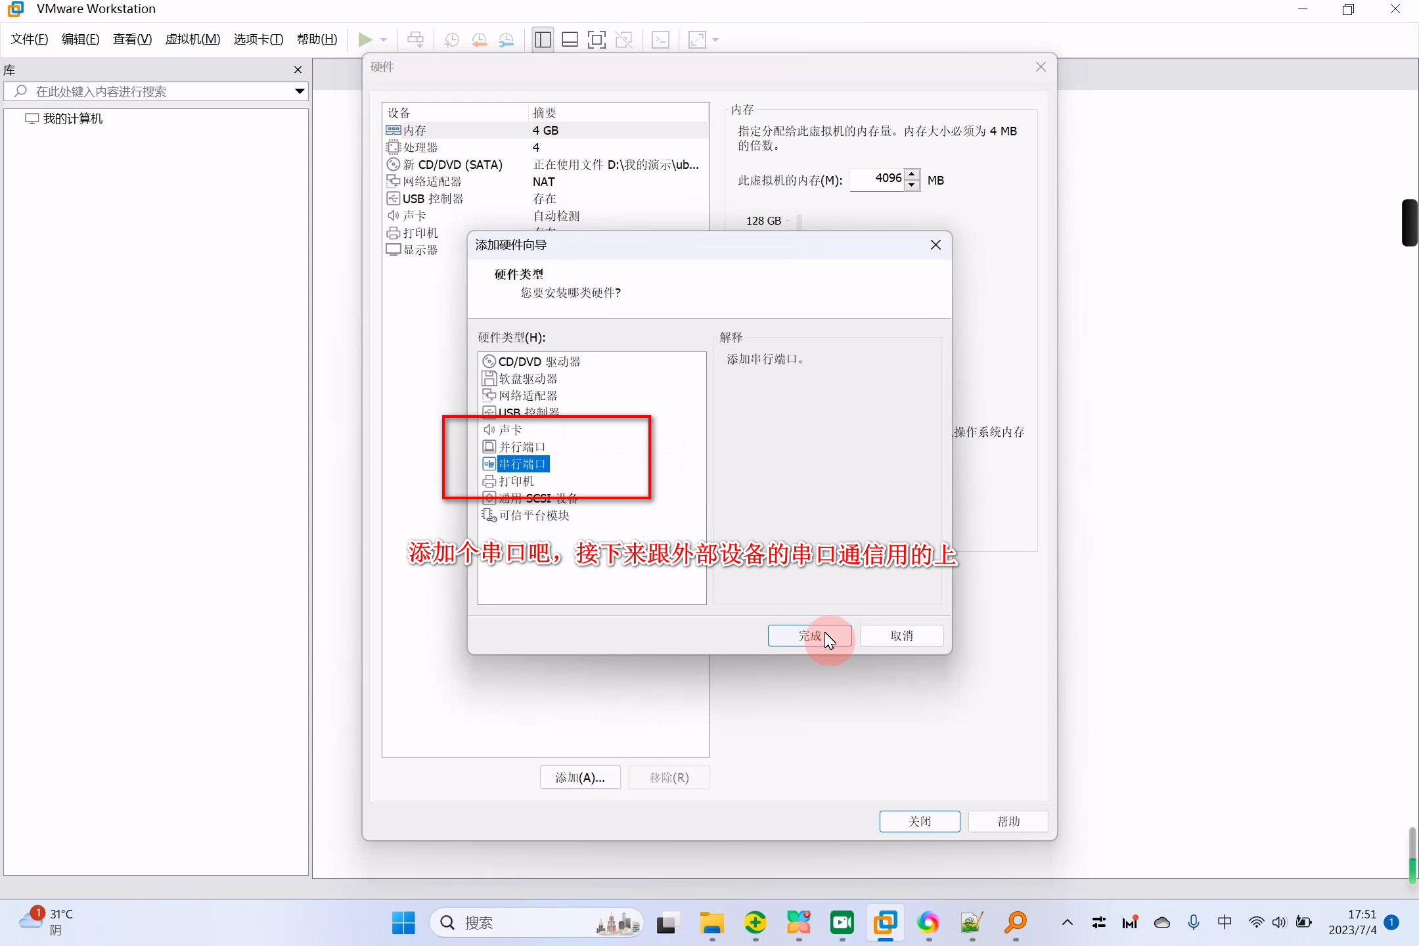Open the Windows Start menu
This screenshot has height=946, width=1419.
click(x=403, y=922)
